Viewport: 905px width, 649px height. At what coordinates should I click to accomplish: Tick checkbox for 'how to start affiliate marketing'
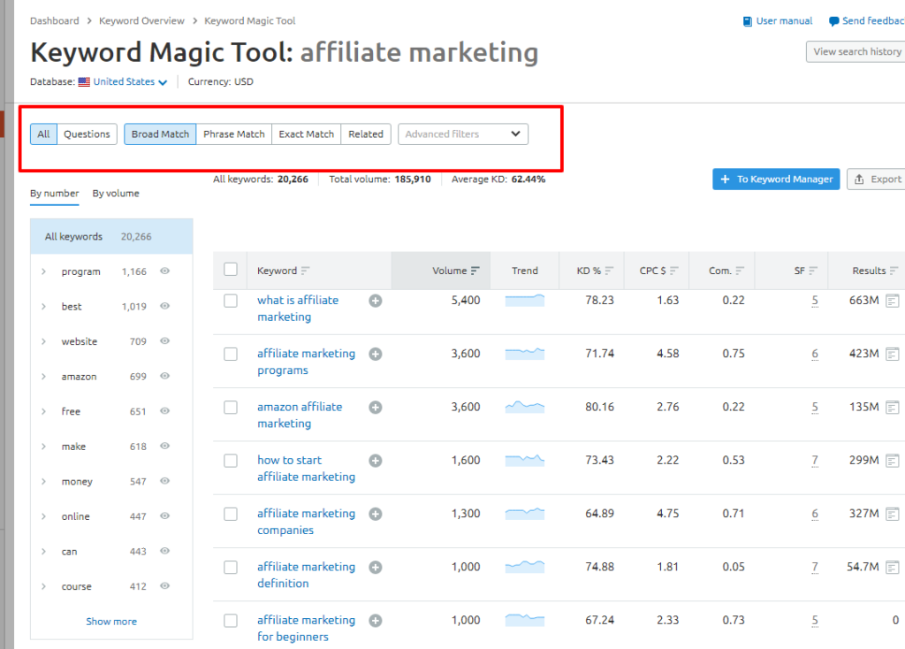pyautogui.click(x=231, y=461)
